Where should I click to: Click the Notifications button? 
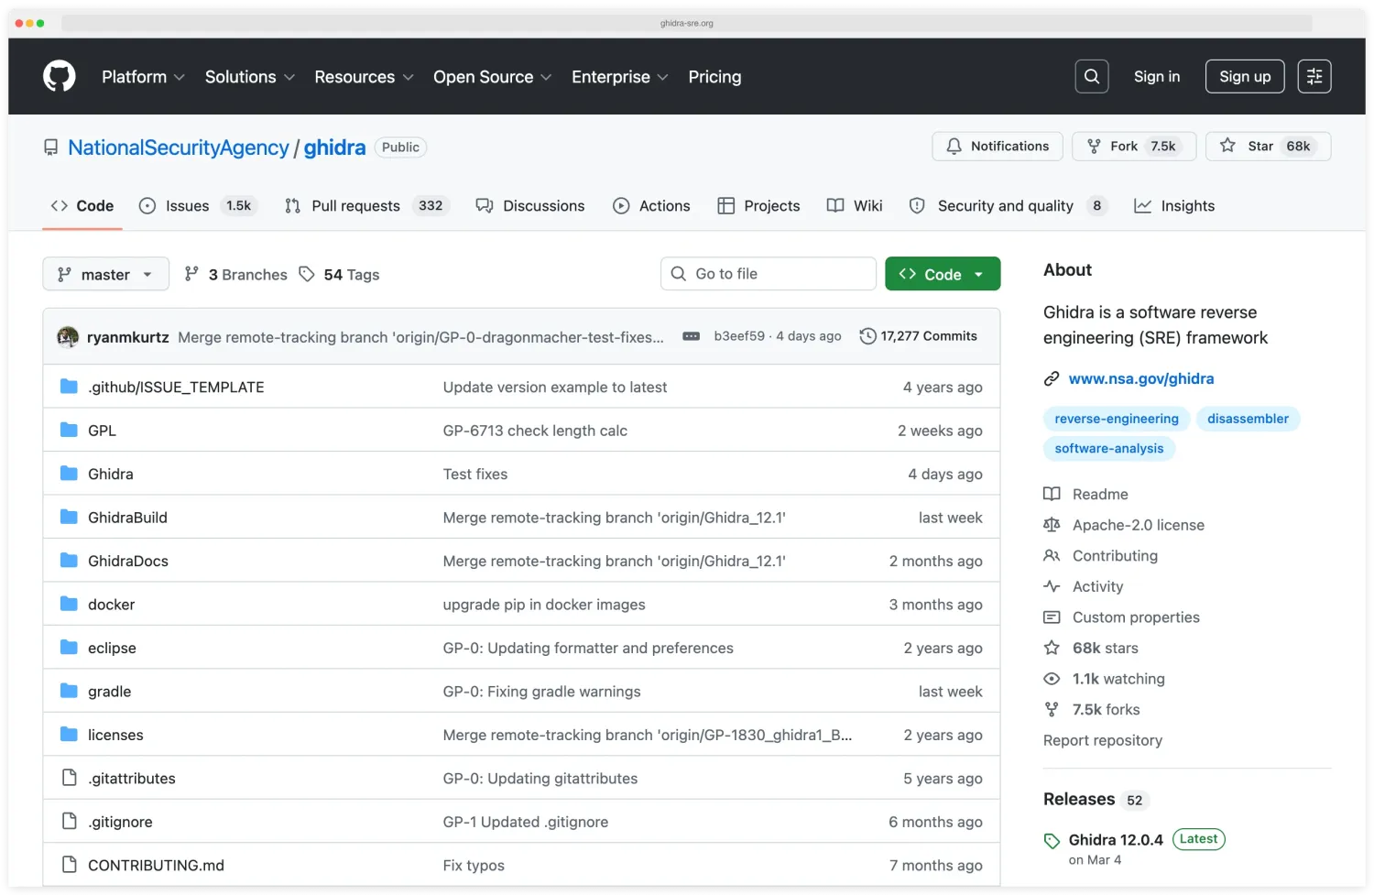[998, 147]
